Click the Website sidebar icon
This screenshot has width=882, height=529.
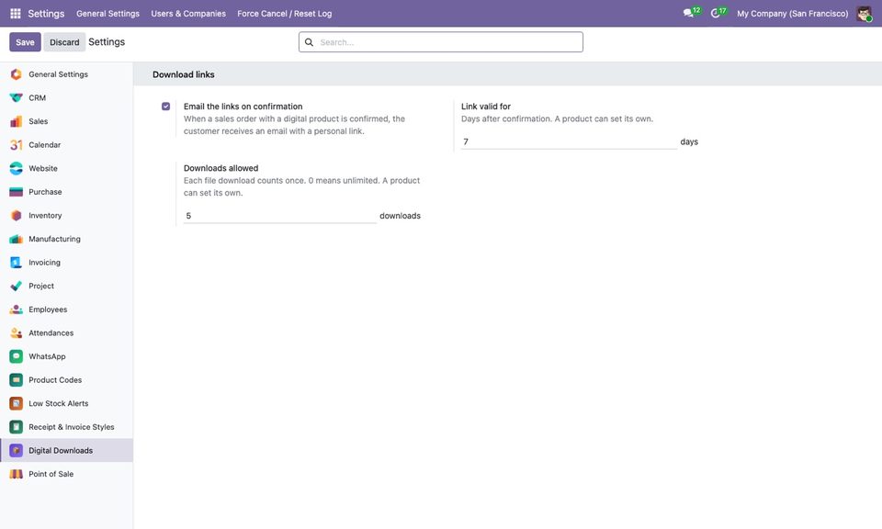coord(17,168)
